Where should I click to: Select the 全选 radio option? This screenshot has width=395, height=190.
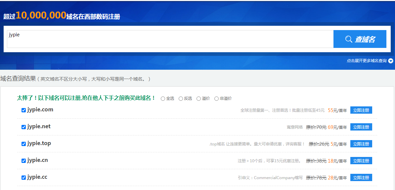(x=163, y=98)
